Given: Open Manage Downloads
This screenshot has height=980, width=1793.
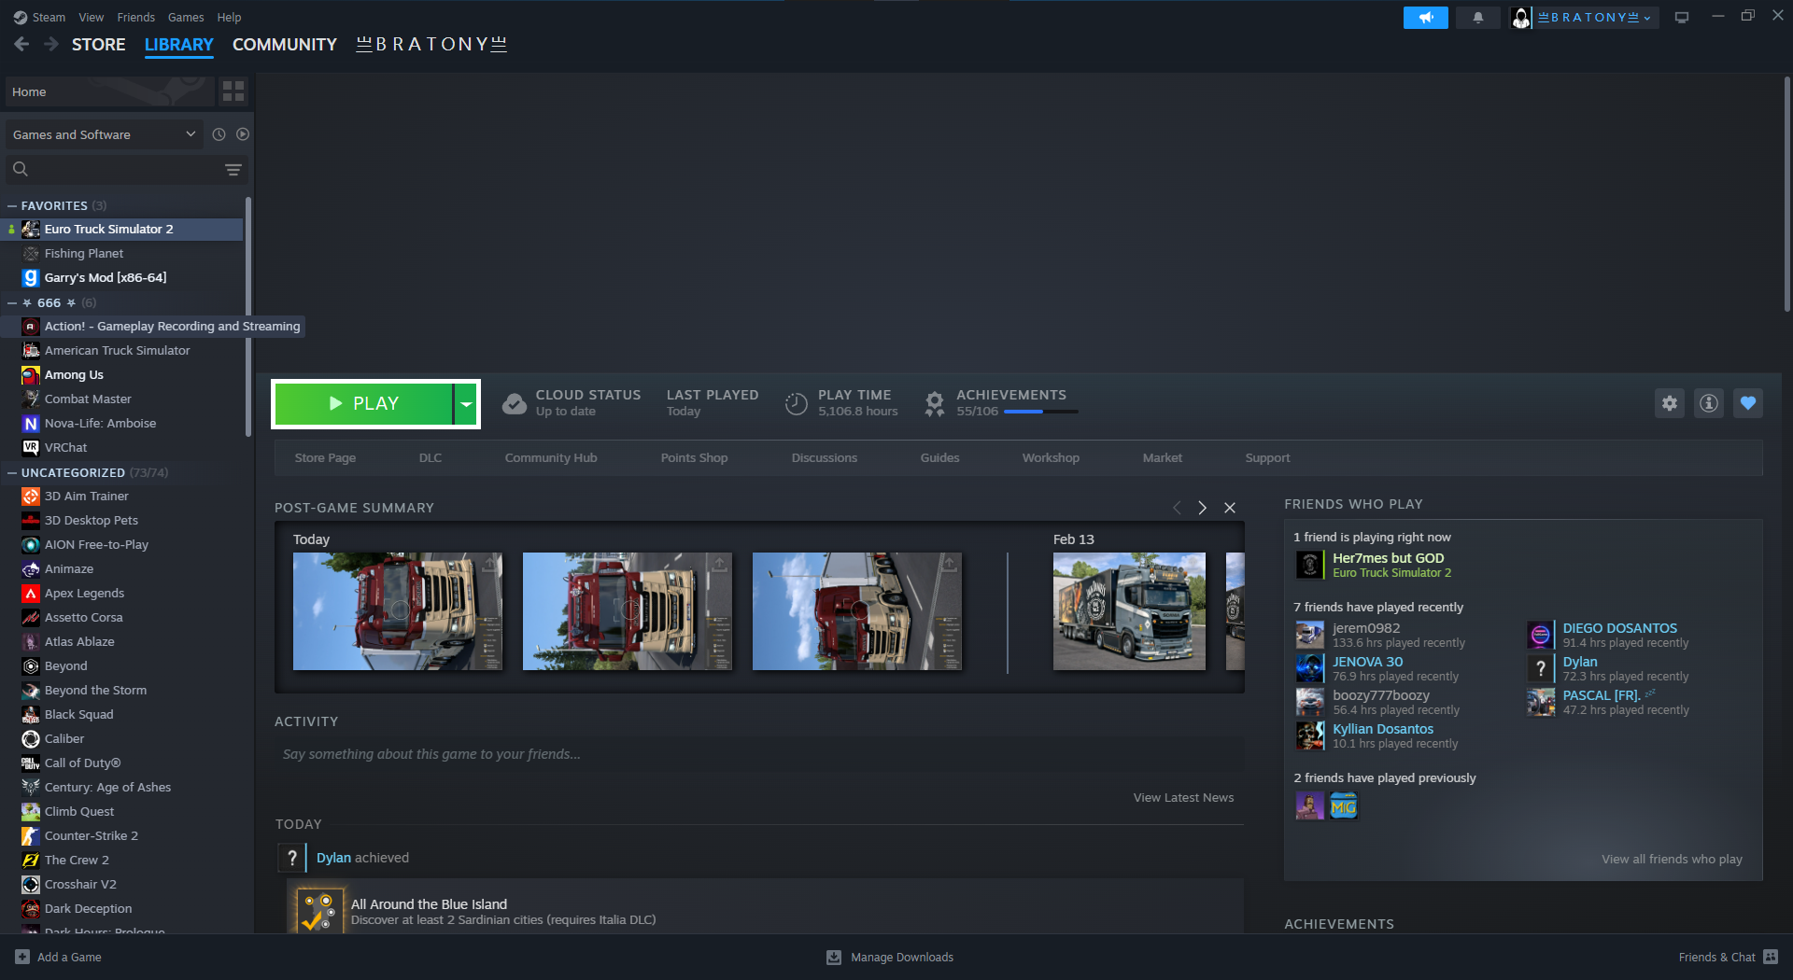Looking at the screenshot, I should pos(890,957).
